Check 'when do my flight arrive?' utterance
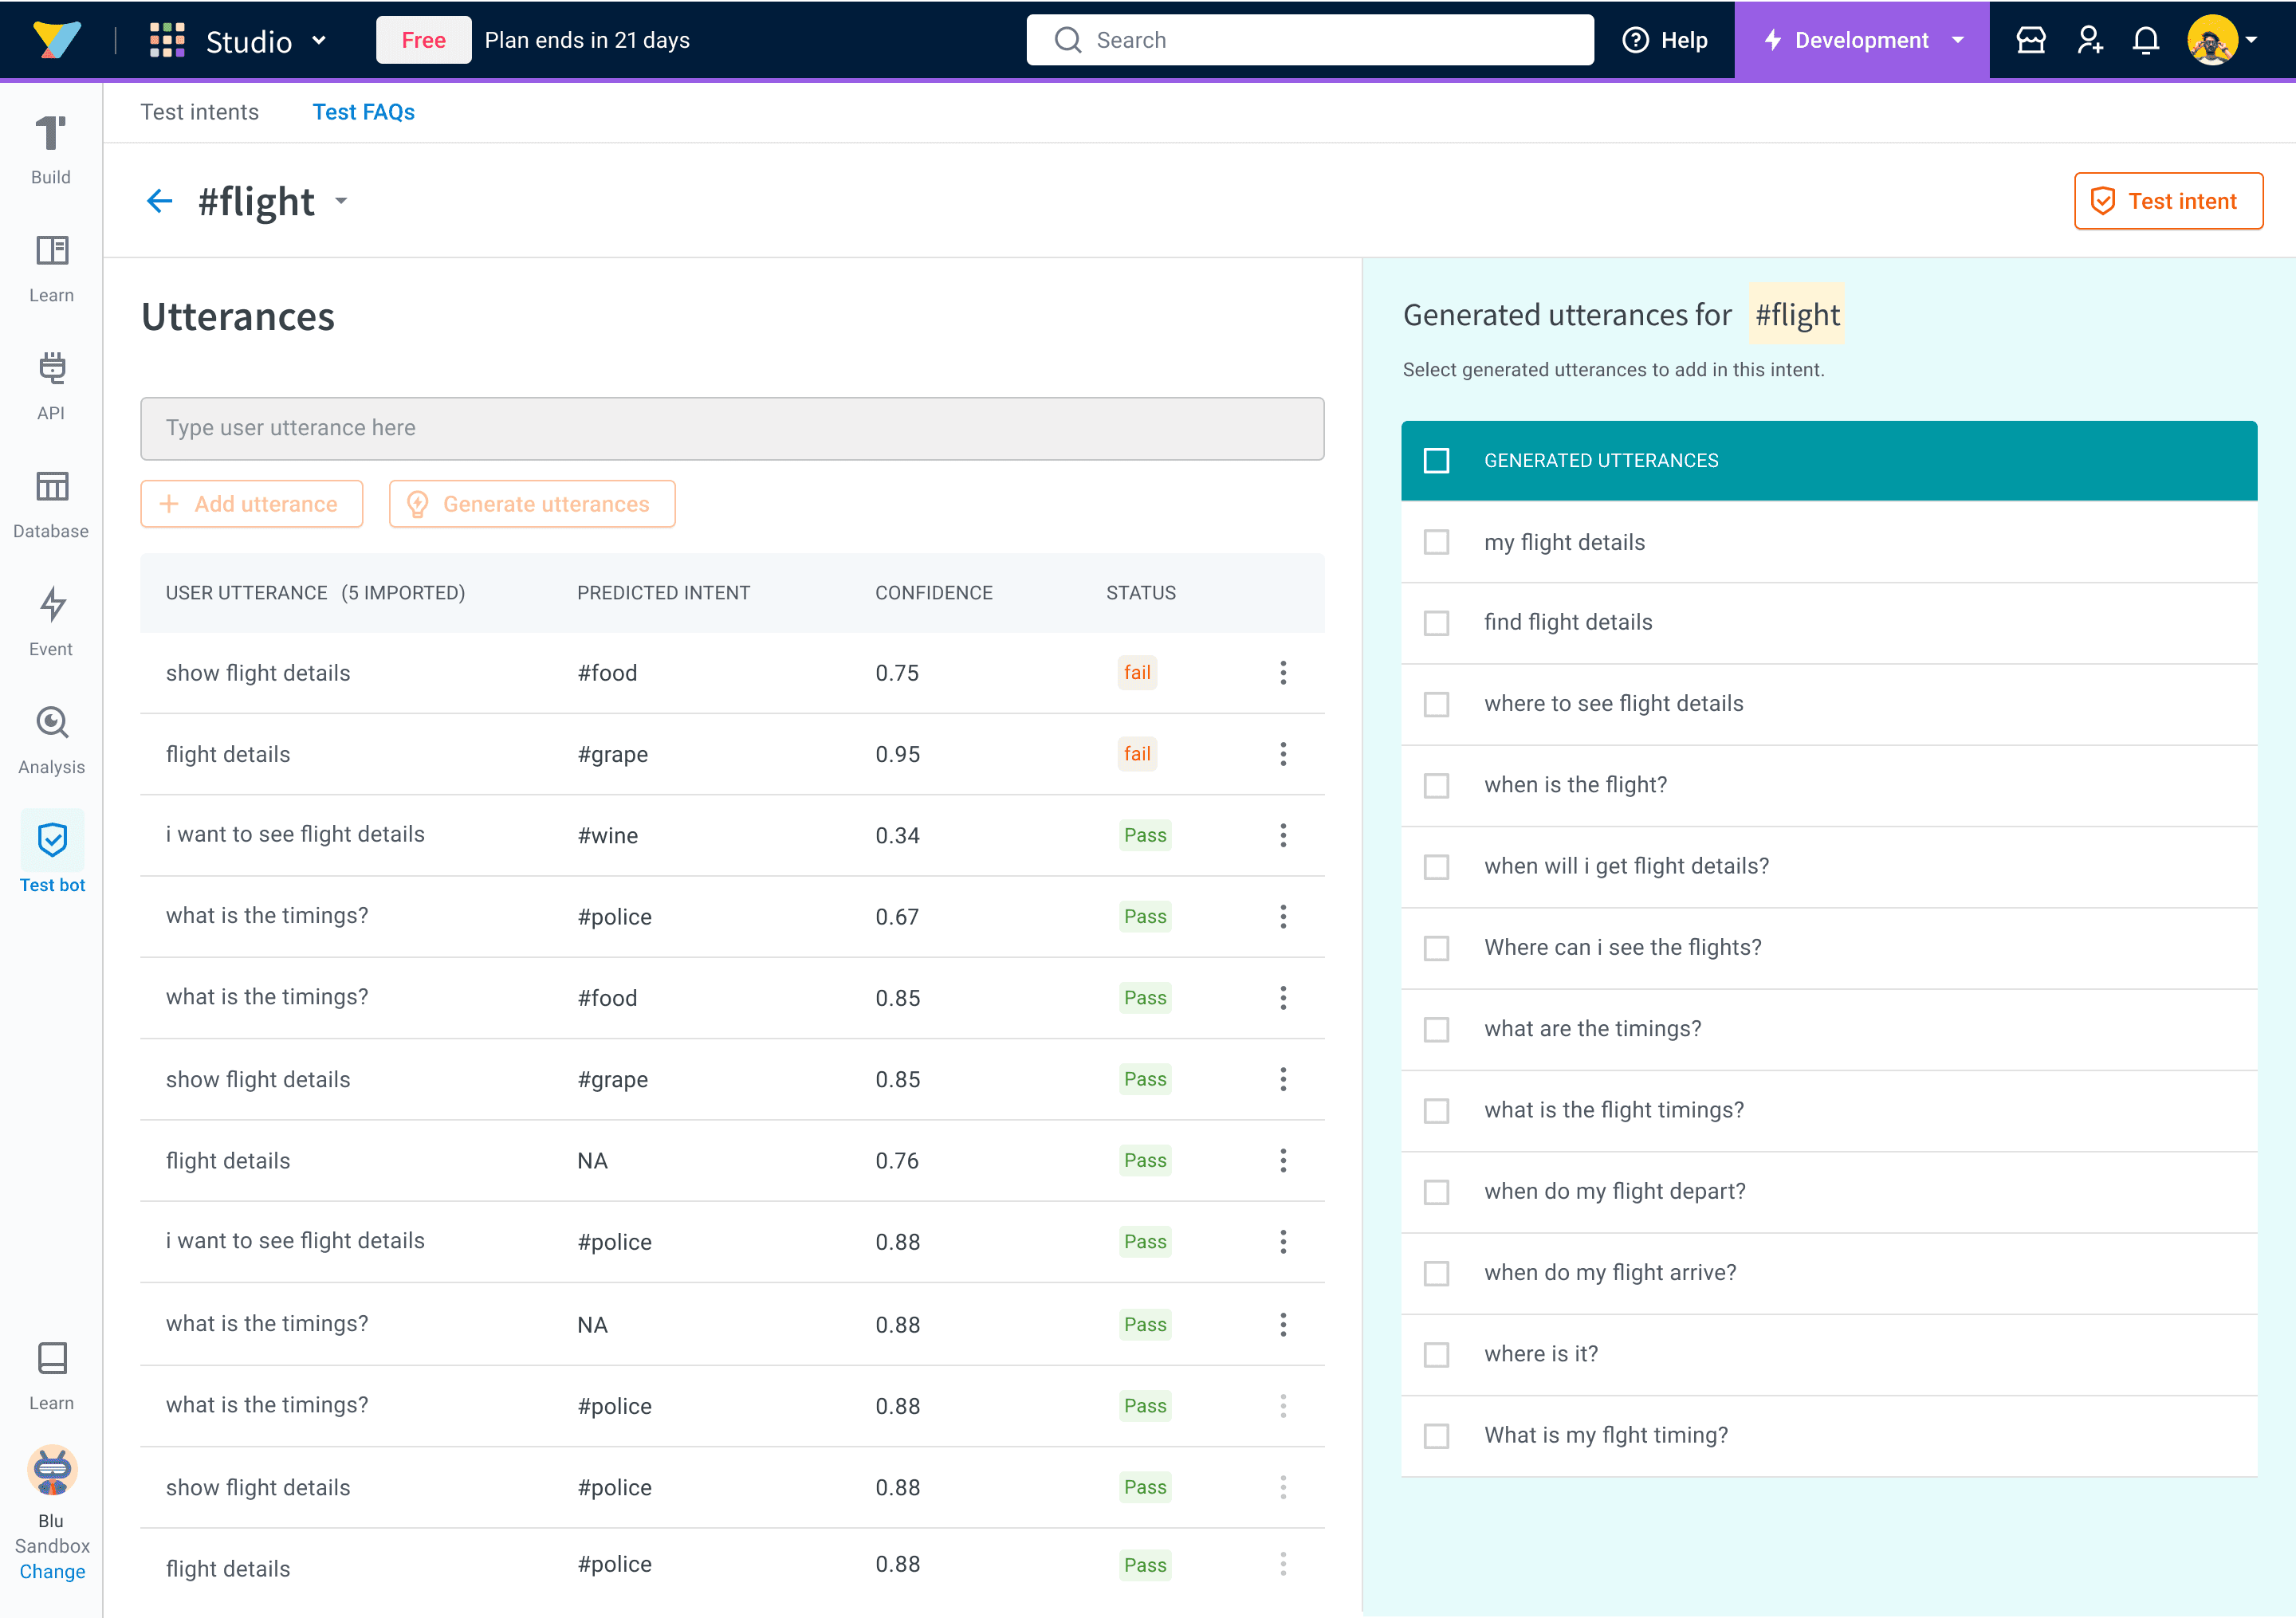This screenshot has height=1618, width=2296. [1436, 1273]
